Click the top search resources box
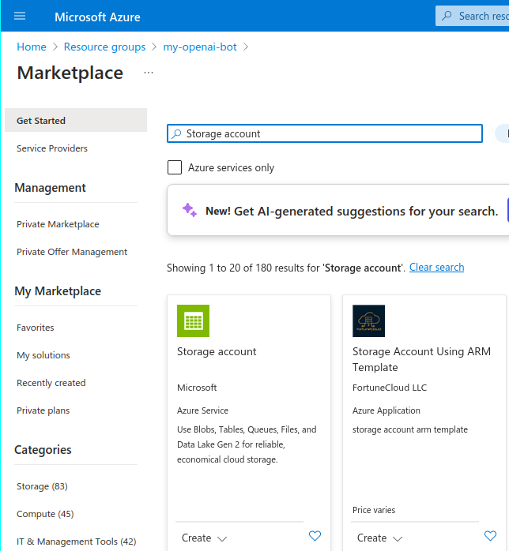509x551 pixels. pos(472,16)
